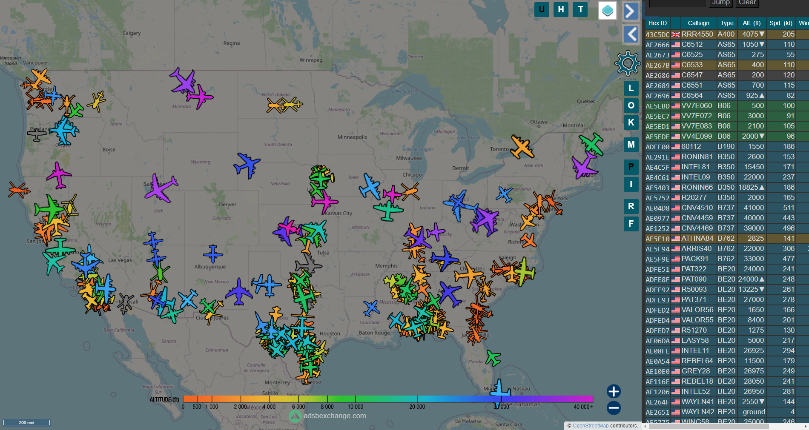This screenshot has width=809, height=430.
Task: Click the purple aircraft icon in Montana
Action: pos(184,80)
